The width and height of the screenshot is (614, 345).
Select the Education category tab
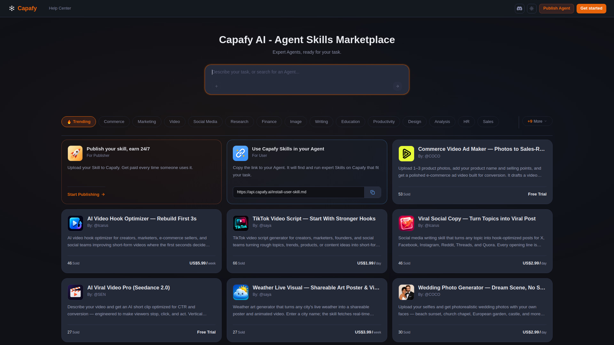(350, 122)
